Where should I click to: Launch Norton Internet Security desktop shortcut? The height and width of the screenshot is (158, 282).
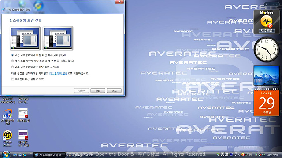coord(7,138)
